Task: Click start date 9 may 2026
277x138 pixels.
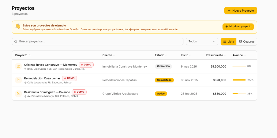Action: (x=189, y=66)
